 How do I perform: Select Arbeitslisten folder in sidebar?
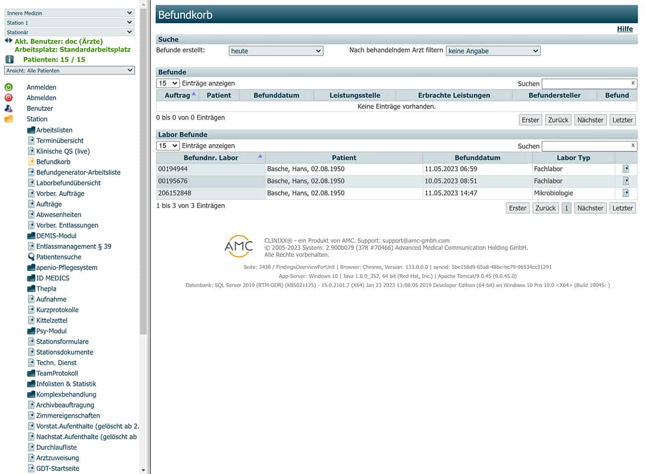coord(54,130)
